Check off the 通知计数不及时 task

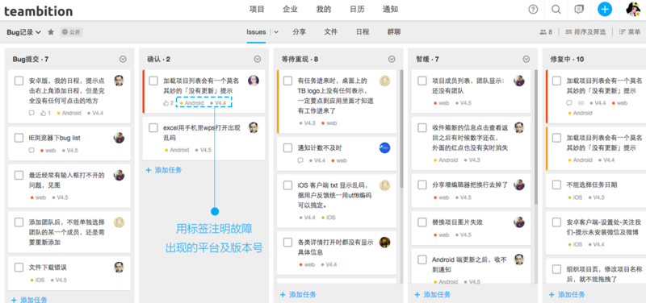pos(287,148)
